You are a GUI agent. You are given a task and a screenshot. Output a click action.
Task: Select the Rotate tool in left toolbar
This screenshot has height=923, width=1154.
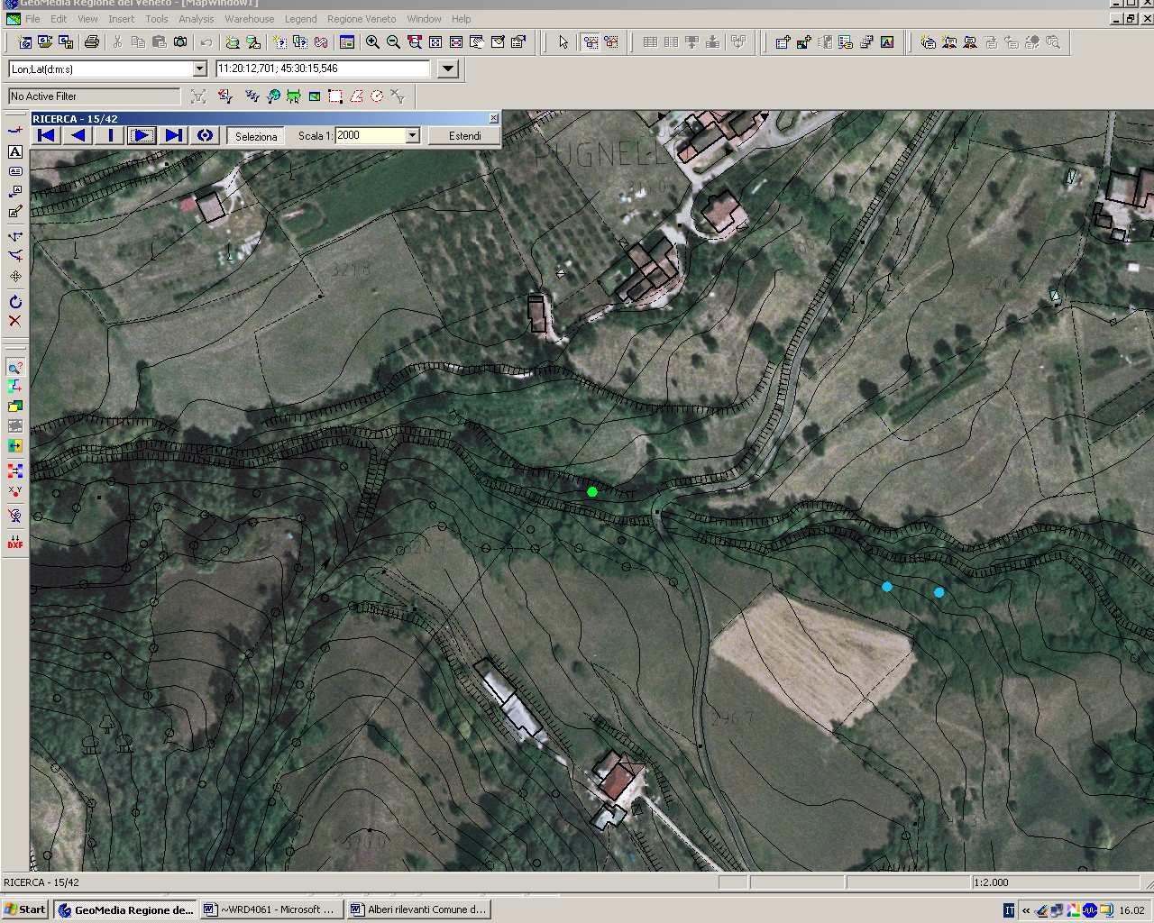15,301
